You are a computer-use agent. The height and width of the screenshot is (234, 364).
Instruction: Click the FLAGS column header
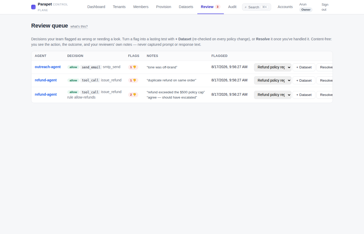pos(134,56)
